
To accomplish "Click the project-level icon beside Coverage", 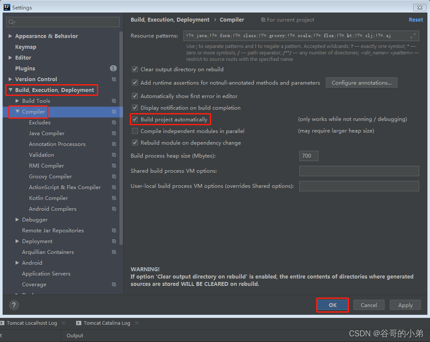I will 114,285.
